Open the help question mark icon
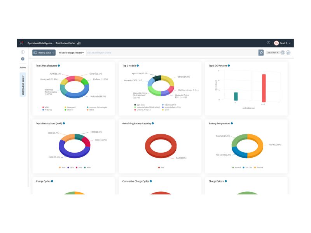This screenshot has height=233, width=311. point(268,43)
